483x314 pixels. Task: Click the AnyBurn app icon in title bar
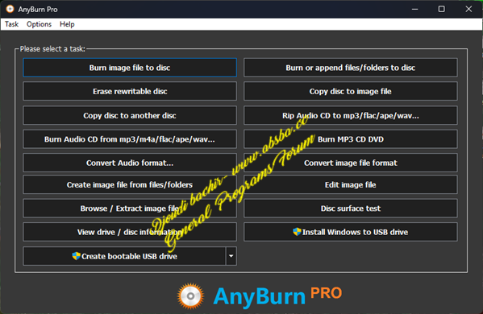point(10,9)
